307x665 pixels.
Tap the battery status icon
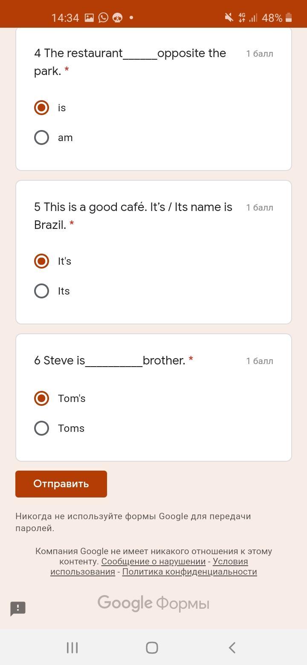coord(289,17)
